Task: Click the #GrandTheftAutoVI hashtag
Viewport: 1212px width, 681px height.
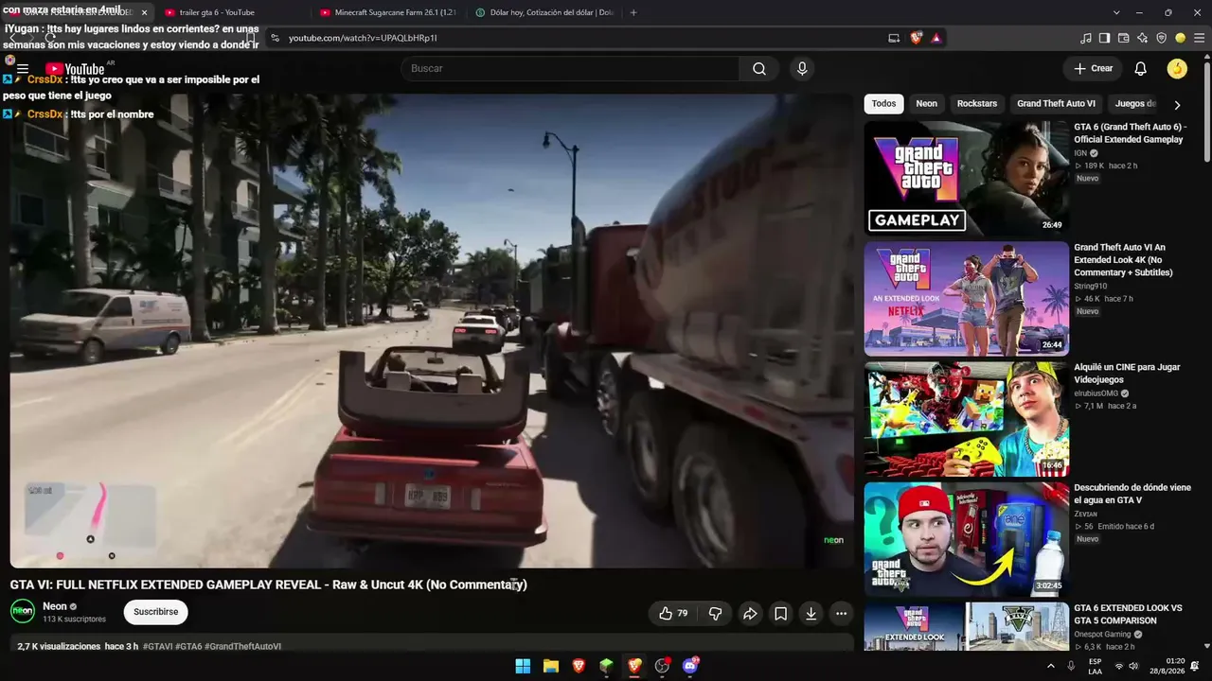Action: (242, 647)
